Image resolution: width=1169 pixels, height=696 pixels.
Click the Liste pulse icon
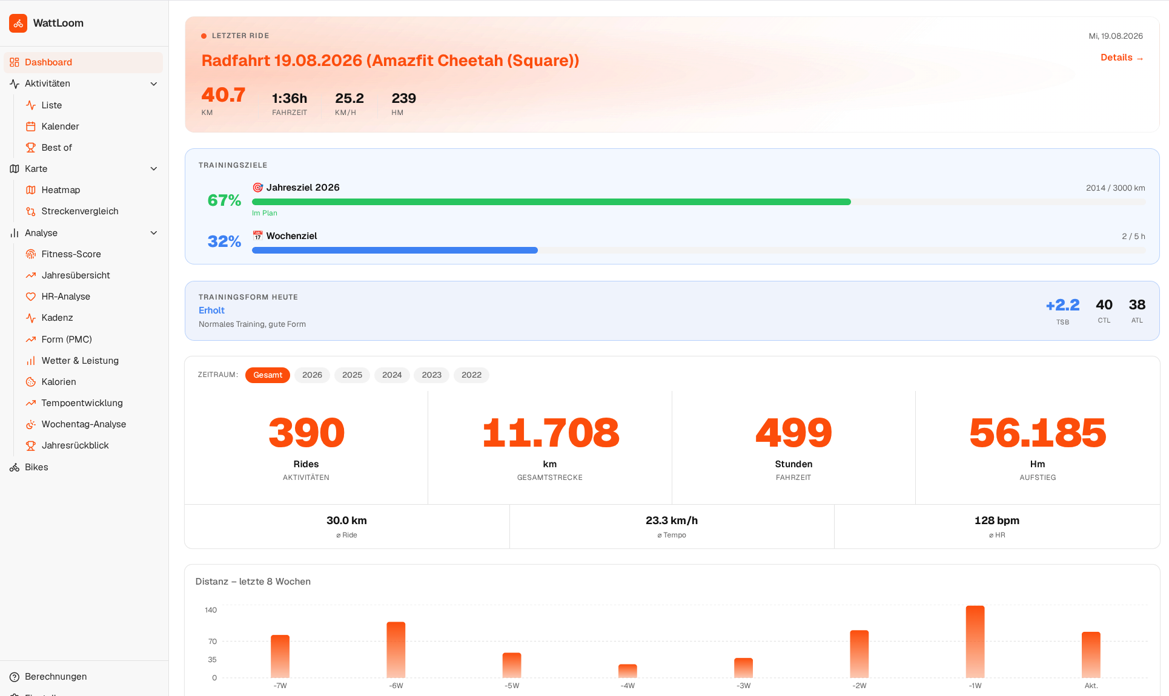(31, 105)
